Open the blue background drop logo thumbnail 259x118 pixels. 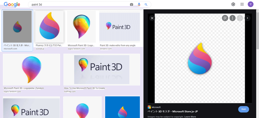(123, 107)
